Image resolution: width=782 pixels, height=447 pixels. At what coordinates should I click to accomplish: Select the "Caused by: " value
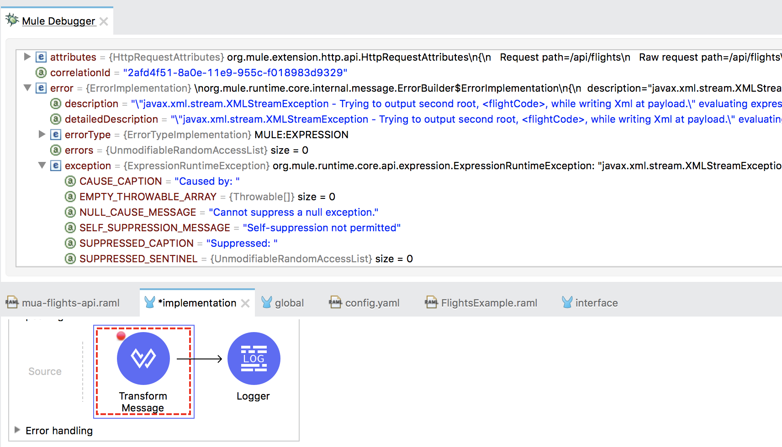click(x=207, y=181)
